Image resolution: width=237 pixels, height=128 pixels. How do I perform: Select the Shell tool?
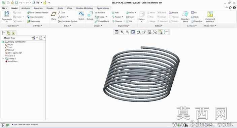click(130, 17)
